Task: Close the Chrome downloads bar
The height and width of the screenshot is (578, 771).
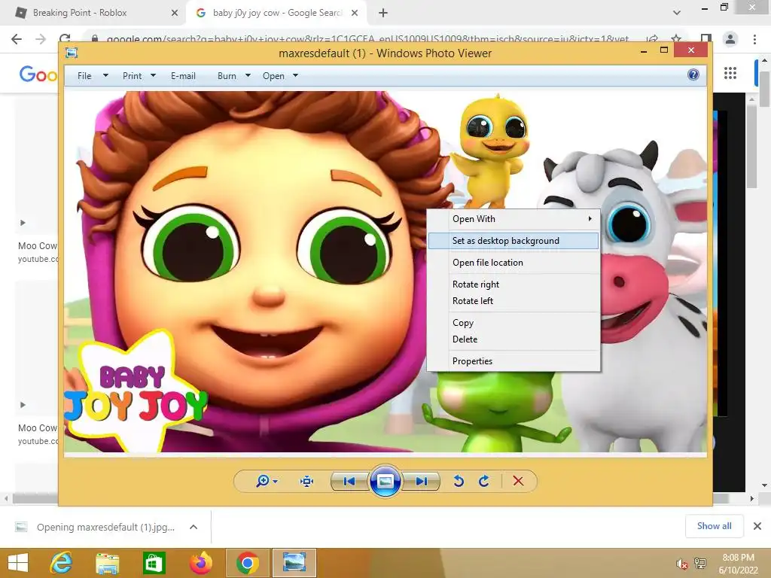Action: point(757,526)
